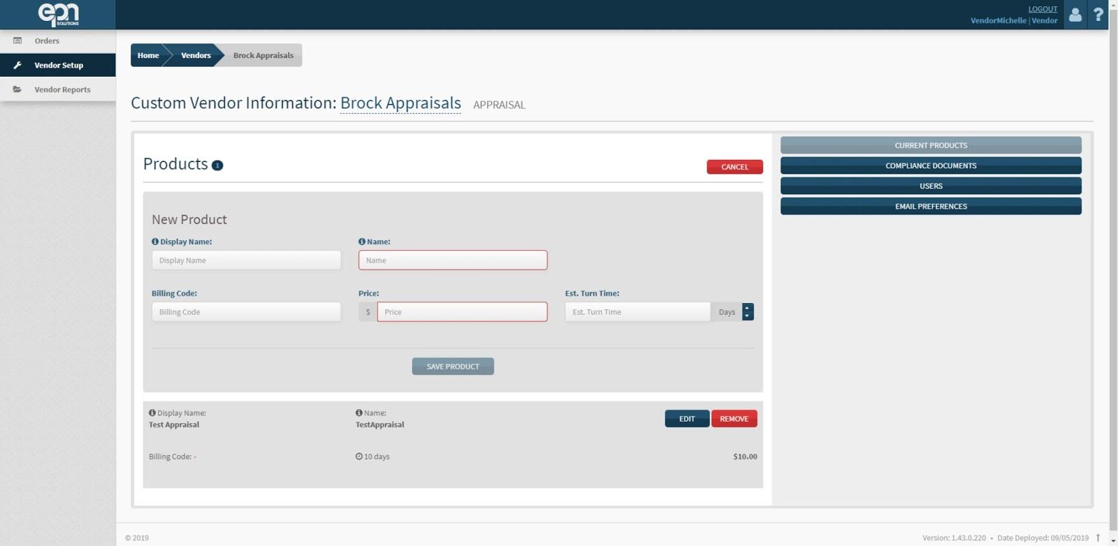
Task: Click SAVE PRODUCT button
Action: pyautogui.click(x=453, y=367)
